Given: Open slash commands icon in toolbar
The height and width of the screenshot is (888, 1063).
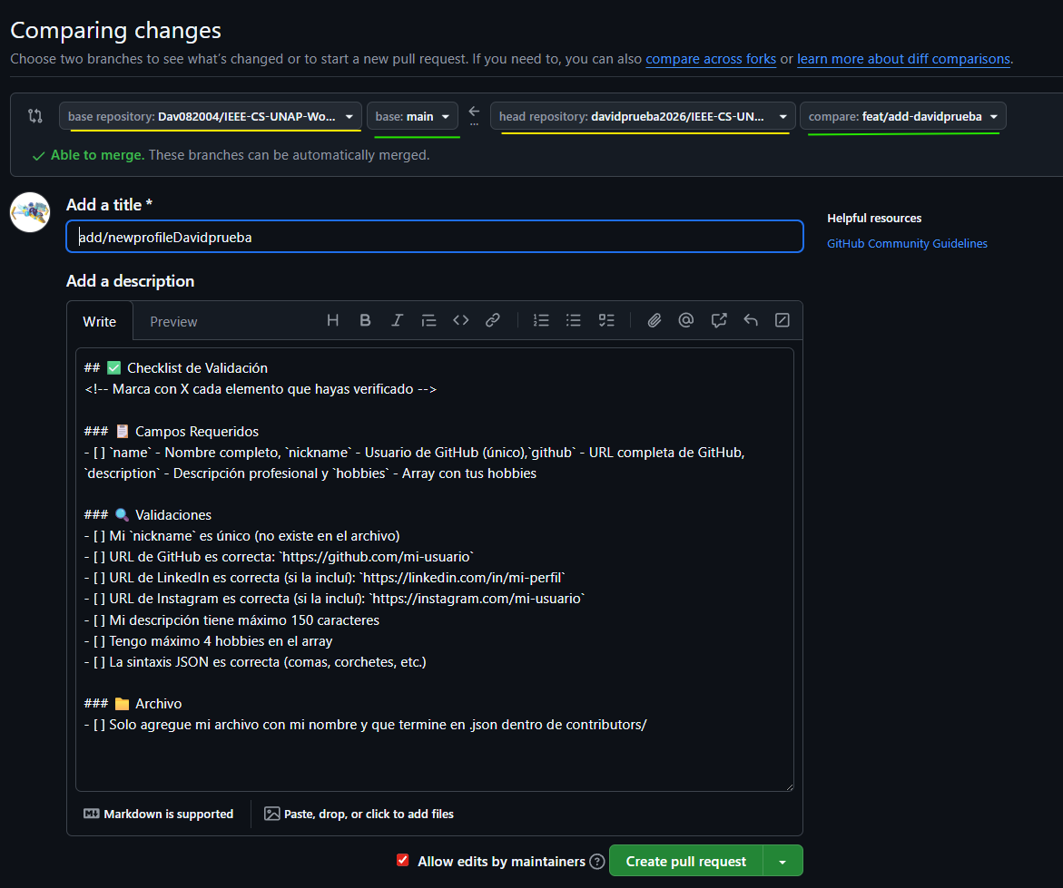Looking at the screenshot, I should coord(782,320).
